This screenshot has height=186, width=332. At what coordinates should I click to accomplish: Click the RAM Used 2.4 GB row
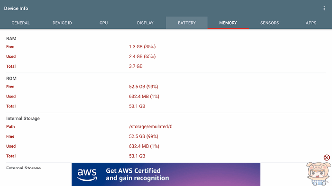pos(166,56)
